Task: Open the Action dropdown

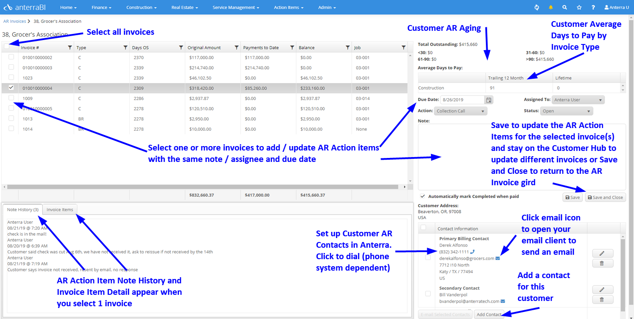Action: (x=461, y=111)
